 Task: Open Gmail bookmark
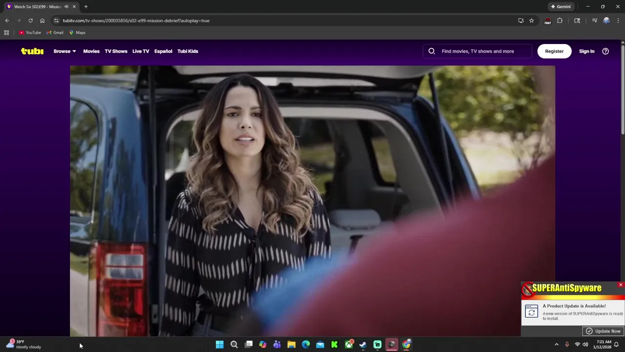pos(55,32)
